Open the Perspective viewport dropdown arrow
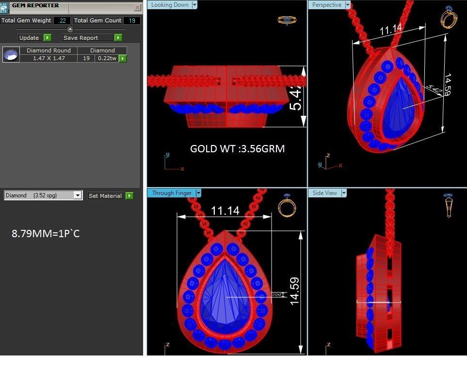Viewport: 467px width, 371px height. click(x=348, y=5)
